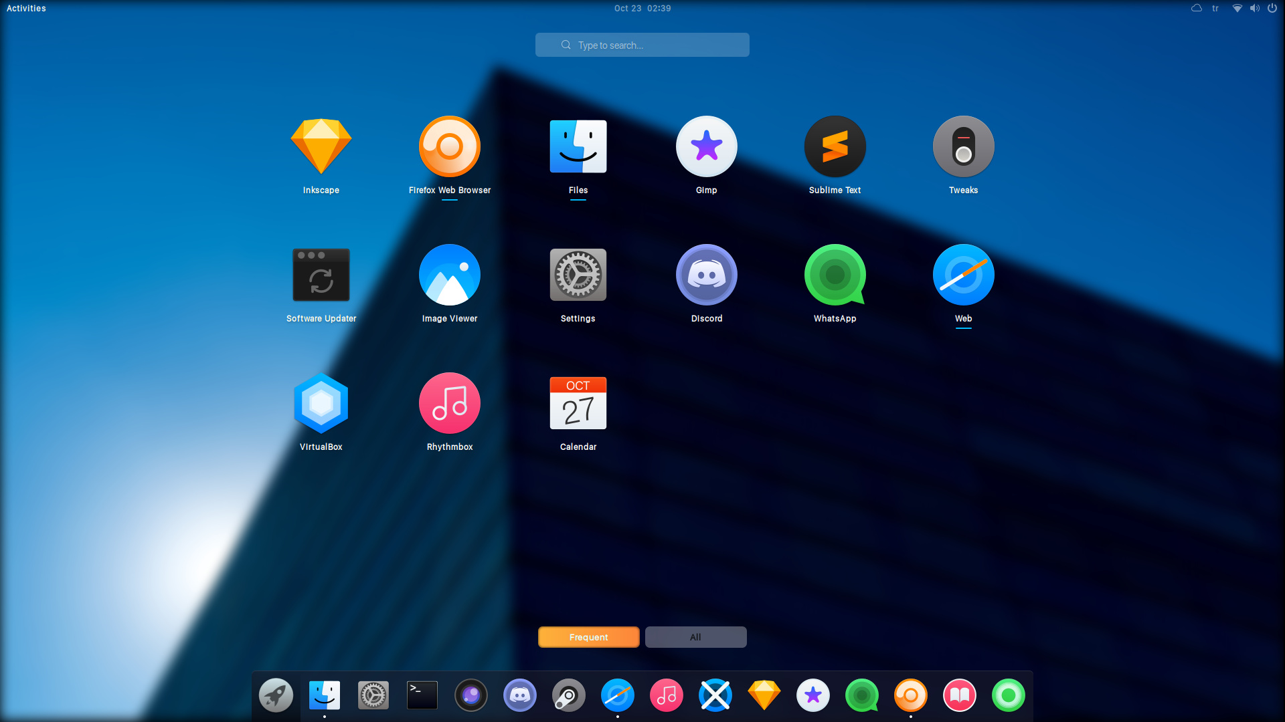Click the Type to search field
The image size is (1285, 722).
[x=642, y=45]
